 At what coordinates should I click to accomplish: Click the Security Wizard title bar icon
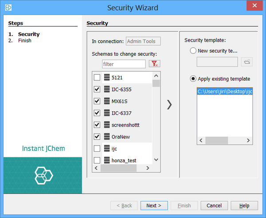click(9, 8)
